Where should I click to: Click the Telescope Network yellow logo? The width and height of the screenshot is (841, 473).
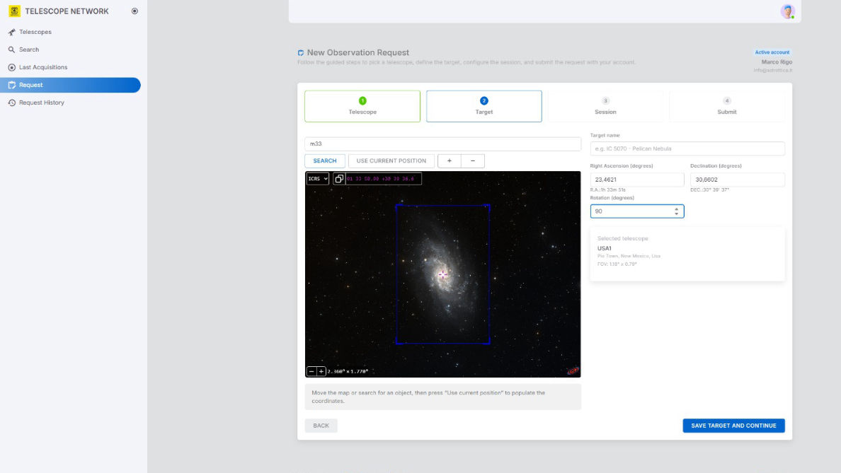click(x=15, y=11)
